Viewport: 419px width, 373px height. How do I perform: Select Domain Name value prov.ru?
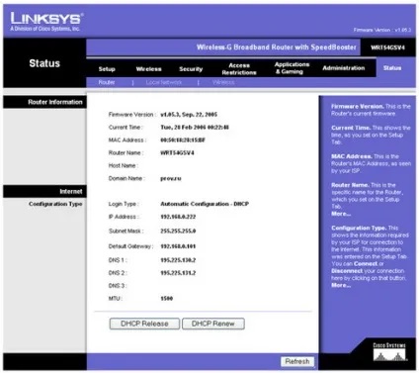(x=171, y=178)
